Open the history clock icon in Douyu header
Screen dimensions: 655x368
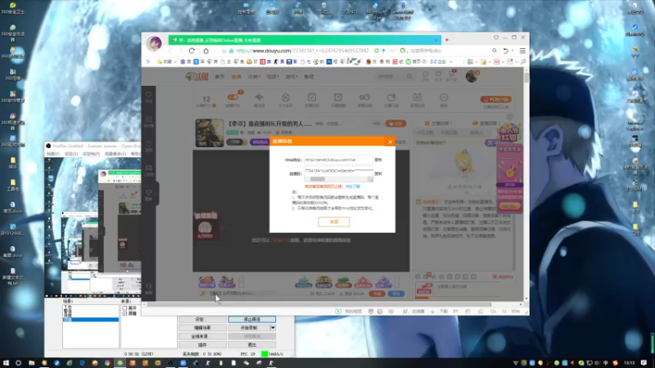point(425,74)
